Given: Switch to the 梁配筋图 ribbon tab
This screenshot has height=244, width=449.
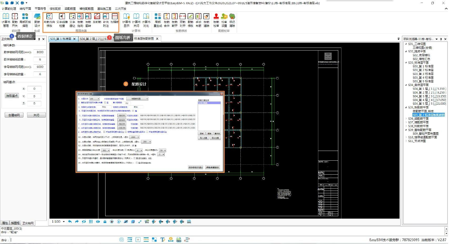Looking at the screenshot, I should point(70,9).
